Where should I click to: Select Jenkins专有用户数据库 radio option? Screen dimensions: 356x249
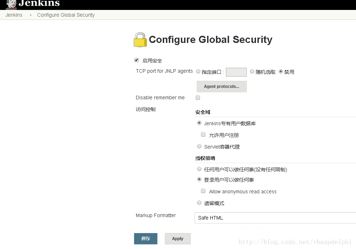point(199,123)
